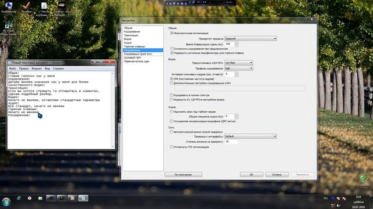Open the red checkmark desktop shortcut
373x209 pixels.
point(26,7)
